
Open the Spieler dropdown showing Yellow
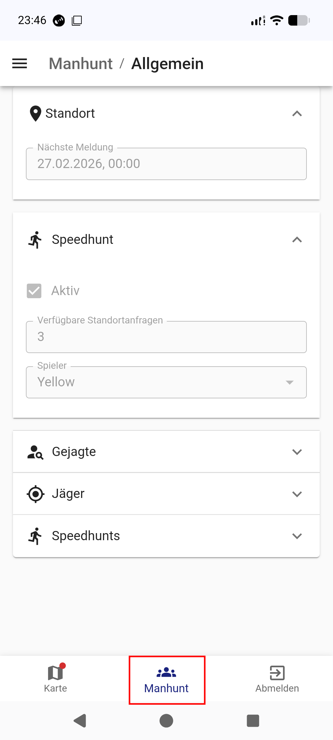[166, 382]
